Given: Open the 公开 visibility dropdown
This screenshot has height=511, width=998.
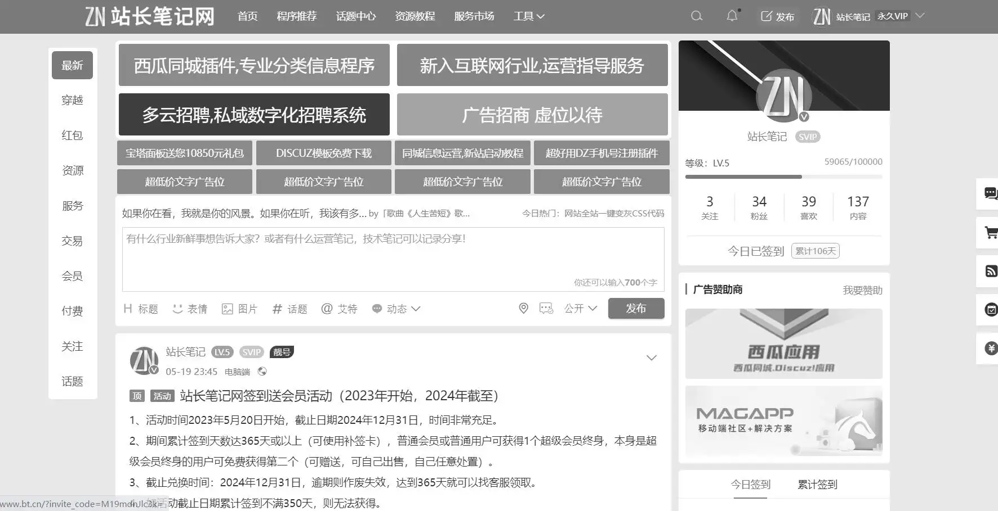Looking at the screenshot, I should pyautogui.click(x=580, y=308).
